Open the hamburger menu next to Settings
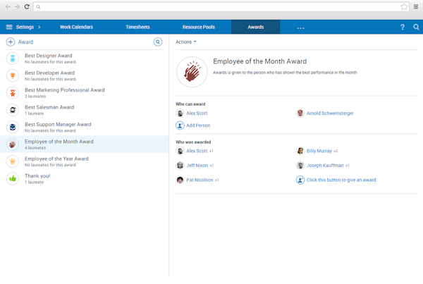 (x=9, y=27)
